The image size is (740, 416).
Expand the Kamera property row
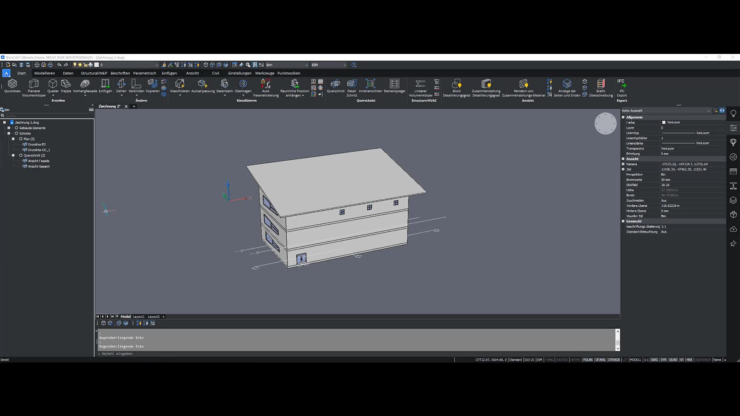[623, 164]
